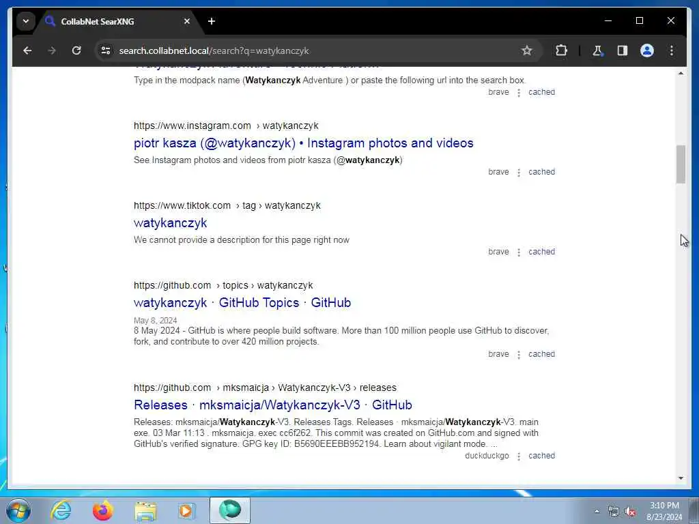Click 'brave' engine label of TikTok result

pyautogui.click(x=498, y=252)
